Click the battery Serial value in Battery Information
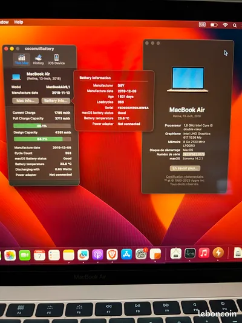The height and width of the screenshot is (323, 242). click(x=133, y=108)
